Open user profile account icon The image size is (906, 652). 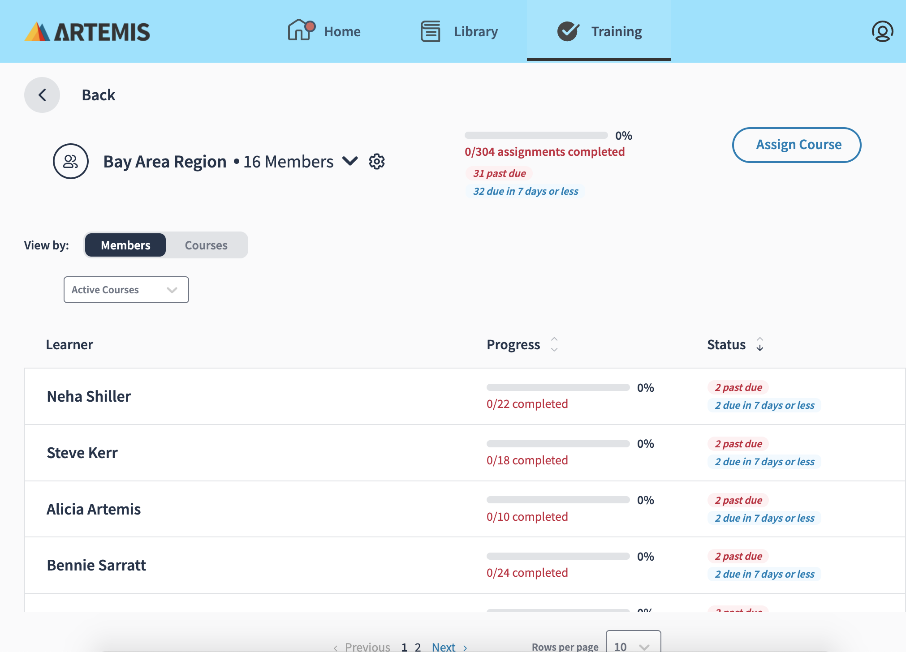[x=882, y=32]
